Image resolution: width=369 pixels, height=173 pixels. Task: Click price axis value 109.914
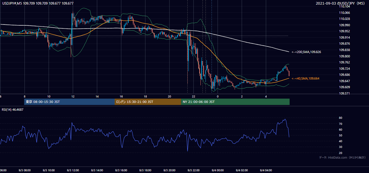tap(345, 37)
